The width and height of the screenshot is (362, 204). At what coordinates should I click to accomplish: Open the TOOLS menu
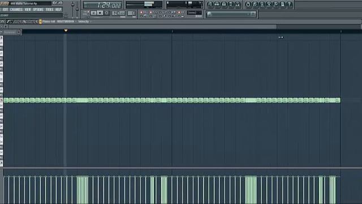click(x=49, y=10)
